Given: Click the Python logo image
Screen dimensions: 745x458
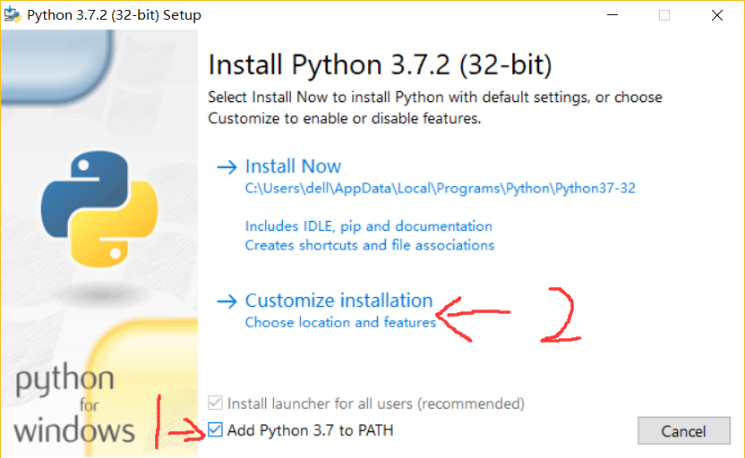Looking at the screenshot, I should (x=99, y=208).
